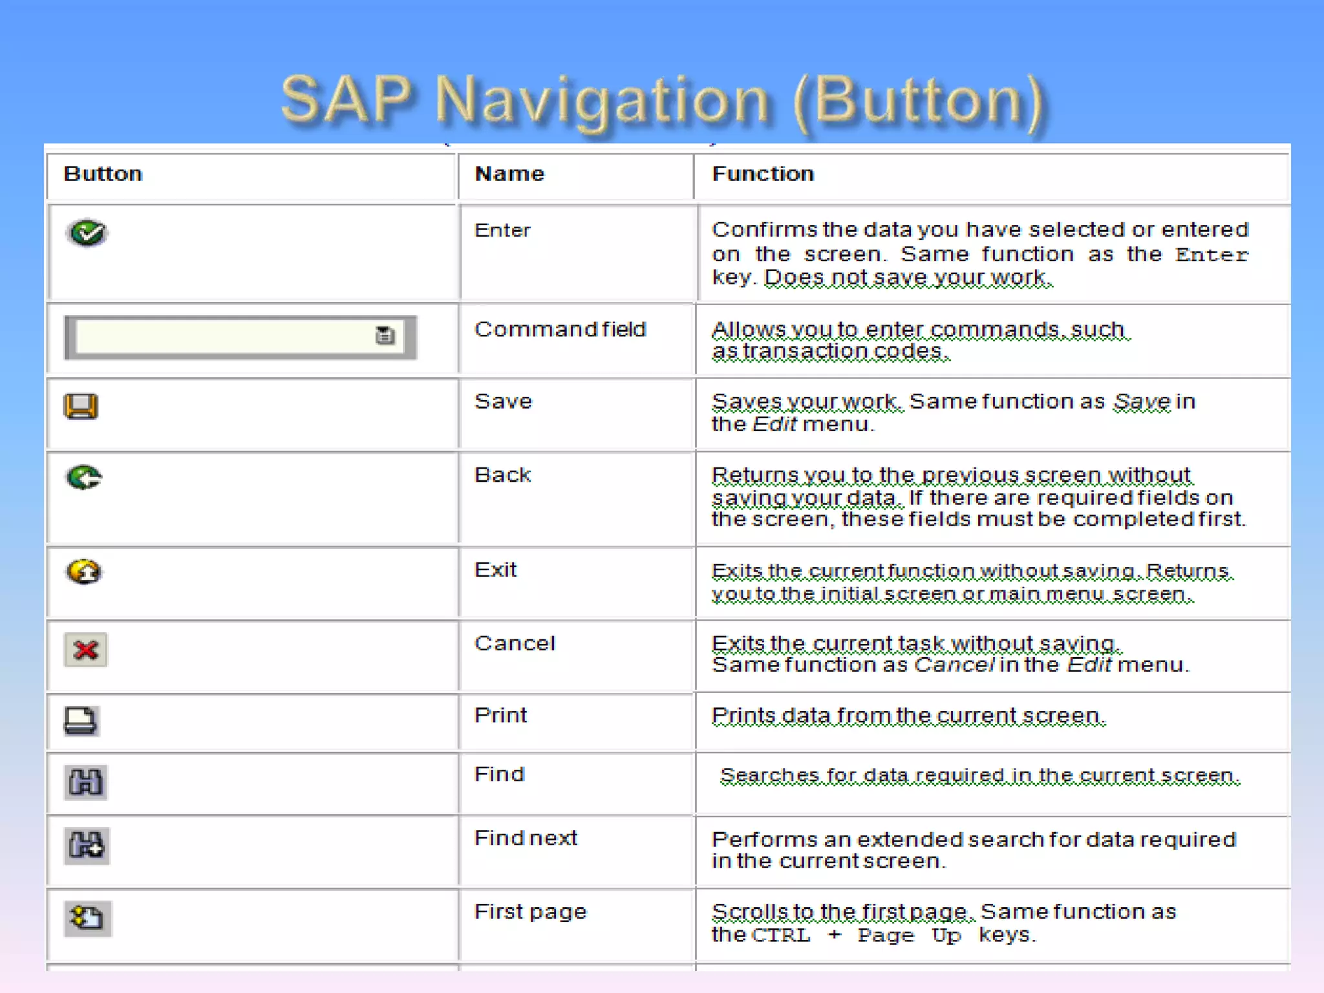Viewport: 1324px width, 993px height.
Task: Click the Print printer icon
Action: [x=81, y=721]
